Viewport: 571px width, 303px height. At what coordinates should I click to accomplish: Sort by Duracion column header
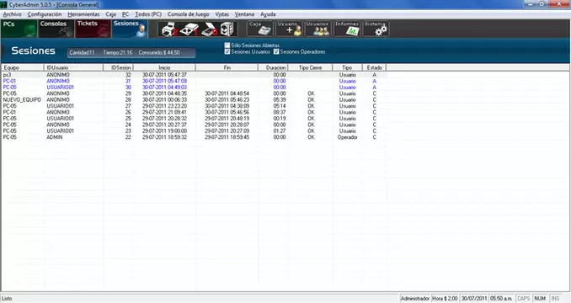click(273, 67)
